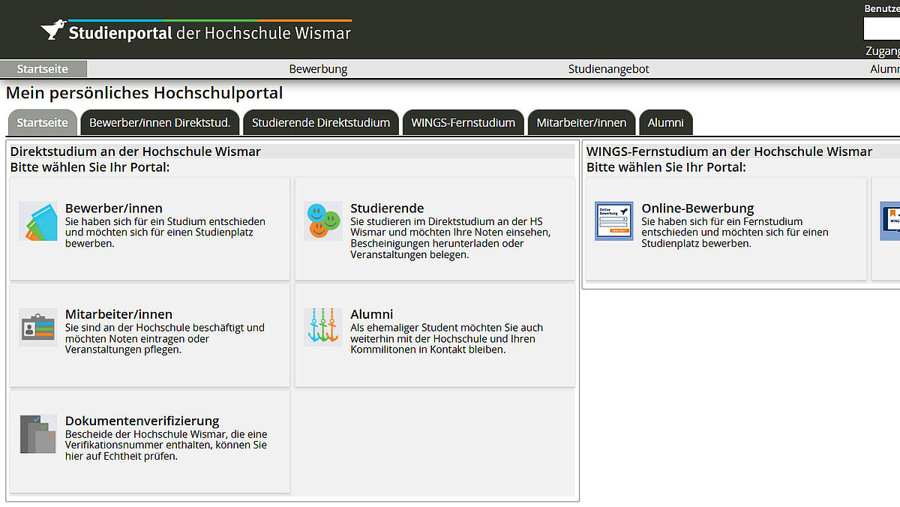Open the Bewerber/innen portal heading link
This screenshot has height=507, width=900.
(x=113, y=208)
